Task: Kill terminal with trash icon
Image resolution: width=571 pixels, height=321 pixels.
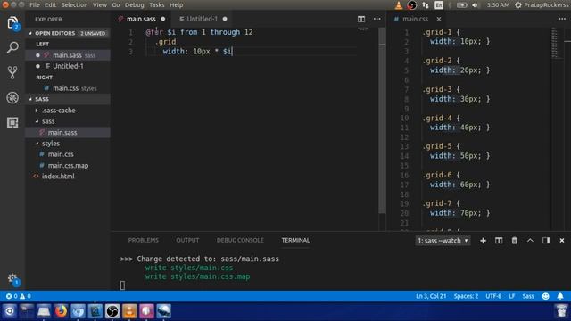Action: (x=514, y=241)
